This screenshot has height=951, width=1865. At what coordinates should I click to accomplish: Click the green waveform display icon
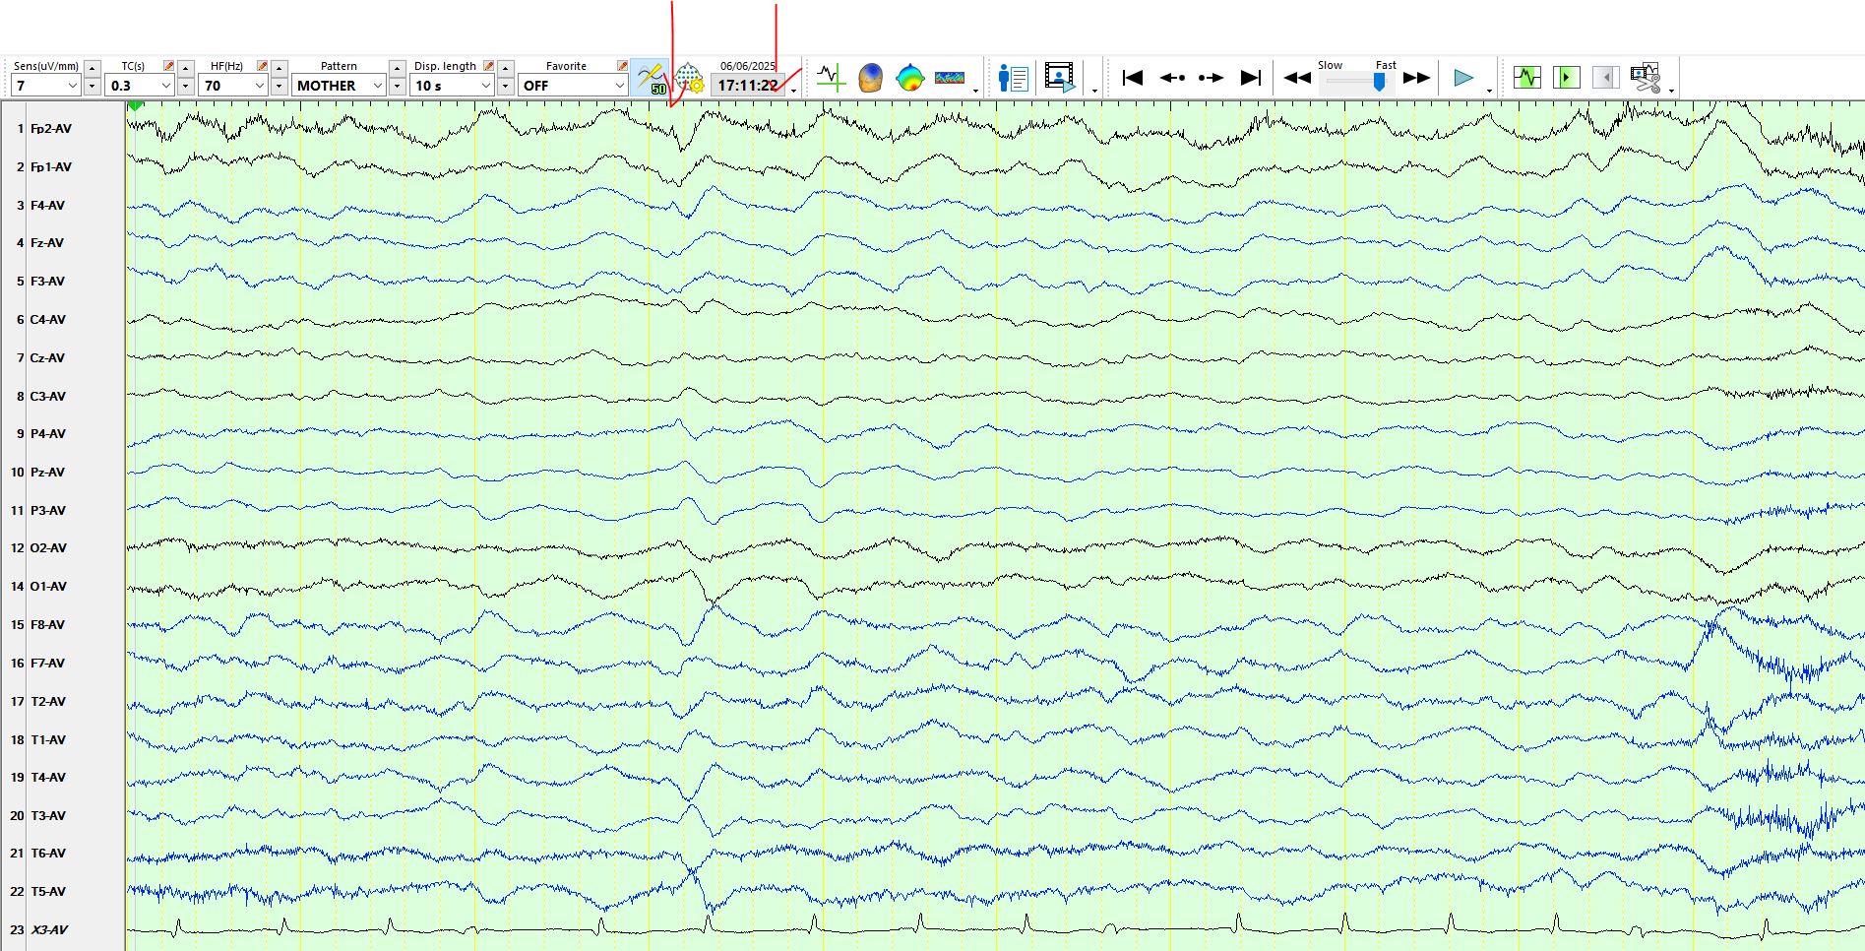(x=1527, y=77)
